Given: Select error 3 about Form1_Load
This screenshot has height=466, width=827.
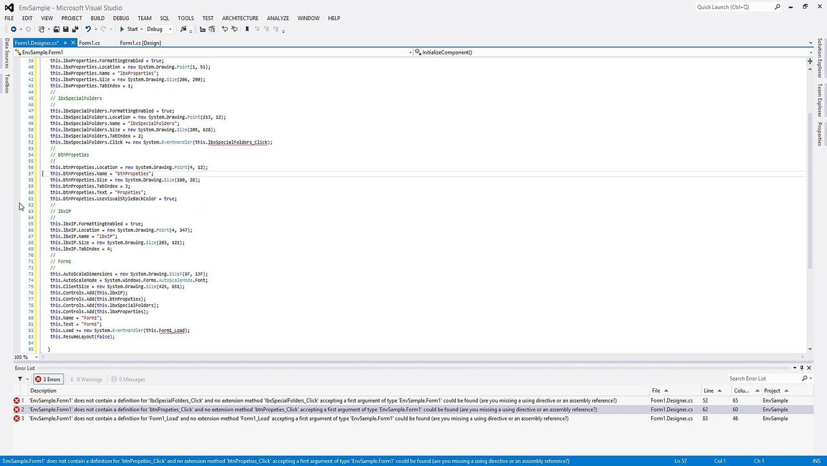Looking at the screenshot, I should click(413, 419).
